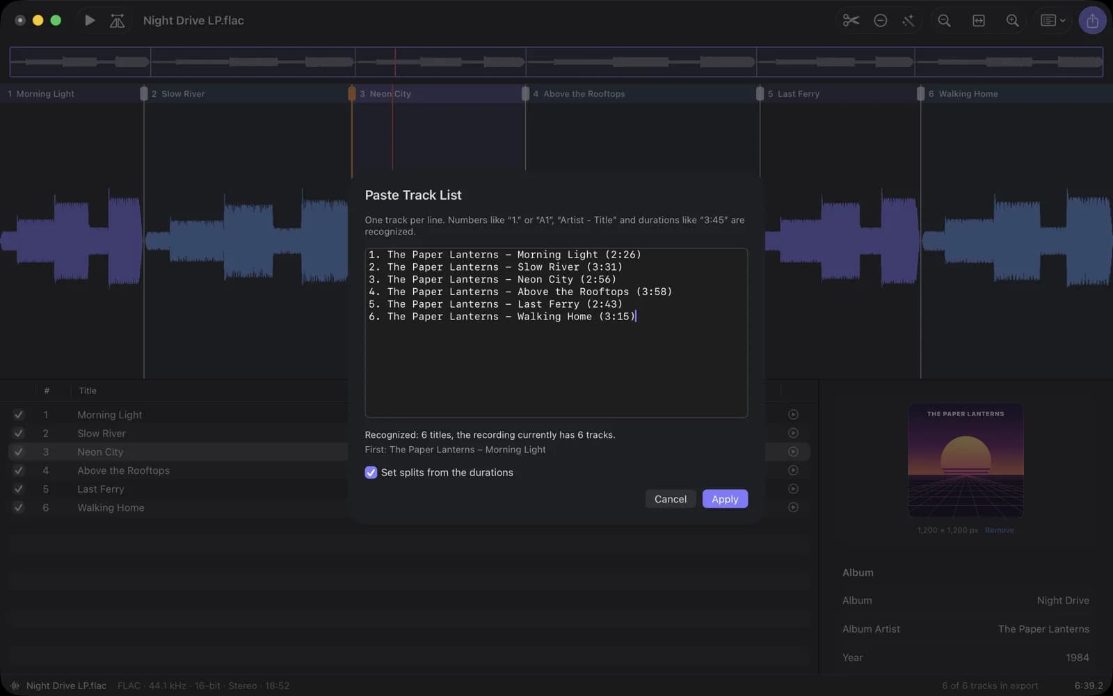Start playback with the Play button
The image size is (1113, 696).
(x=90, y=20)
